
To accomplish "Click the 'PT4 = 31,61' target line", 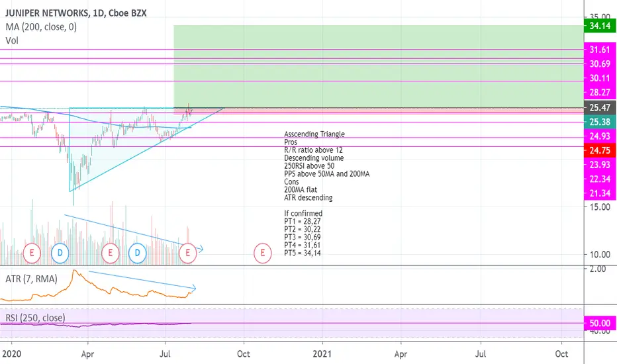I will pos(302,245).
